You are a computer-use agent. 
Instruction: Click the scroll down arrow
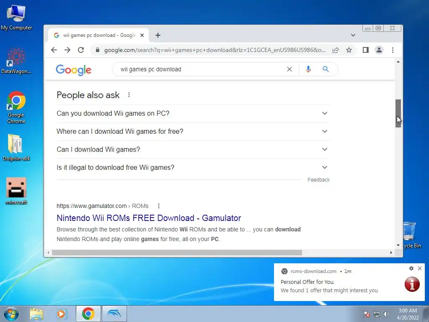click(398, 245)
